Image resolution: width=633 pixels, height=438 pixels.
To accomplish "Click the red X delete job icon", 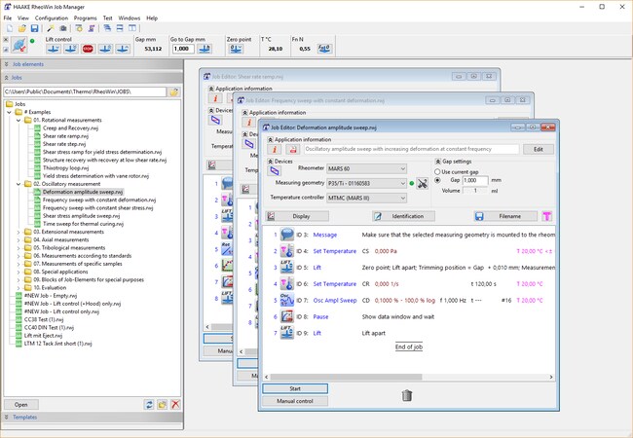I will (x=175, y=404).
